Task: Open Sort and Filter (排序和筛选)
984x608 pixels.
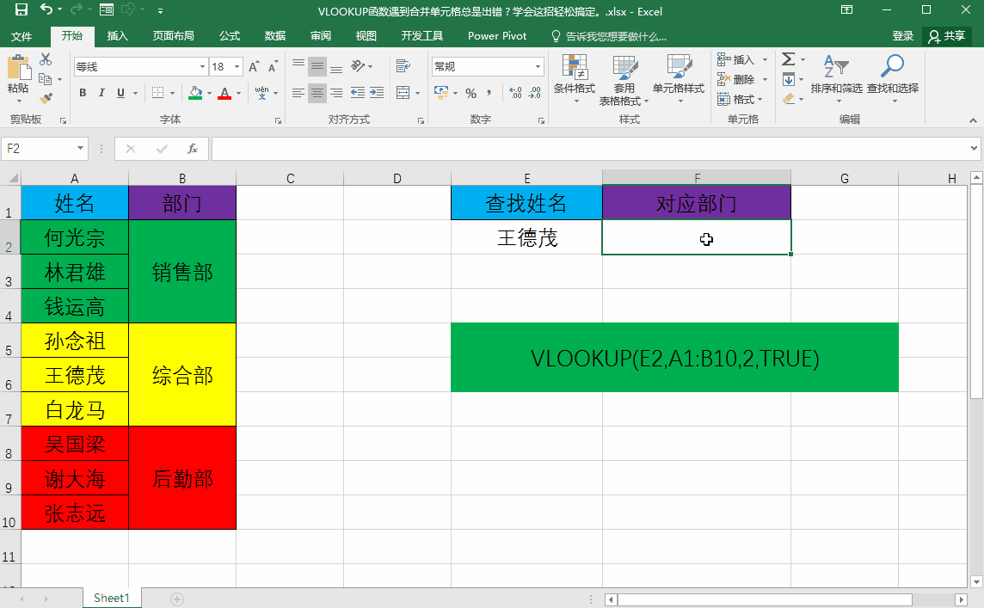Action: (x=837, y=79)
